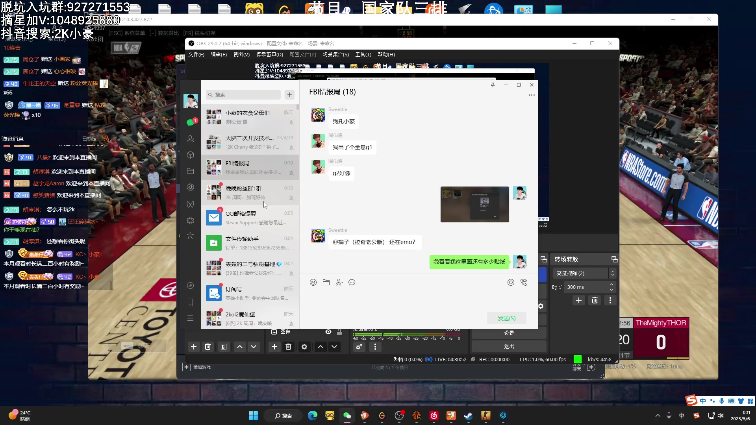This screenshot has width=756, height=425.
Task: Open transition properties three-dot menu
Action: tap(610, 301)
